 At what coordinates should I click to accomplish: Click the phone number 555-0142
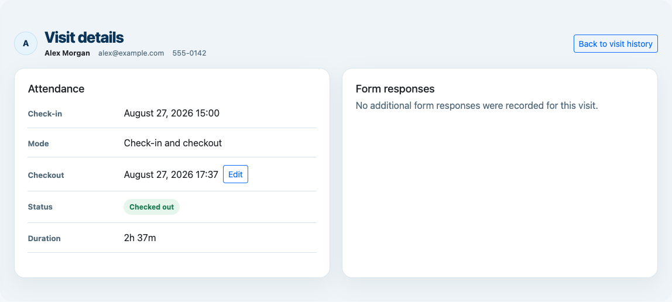(x=190, y=53)
